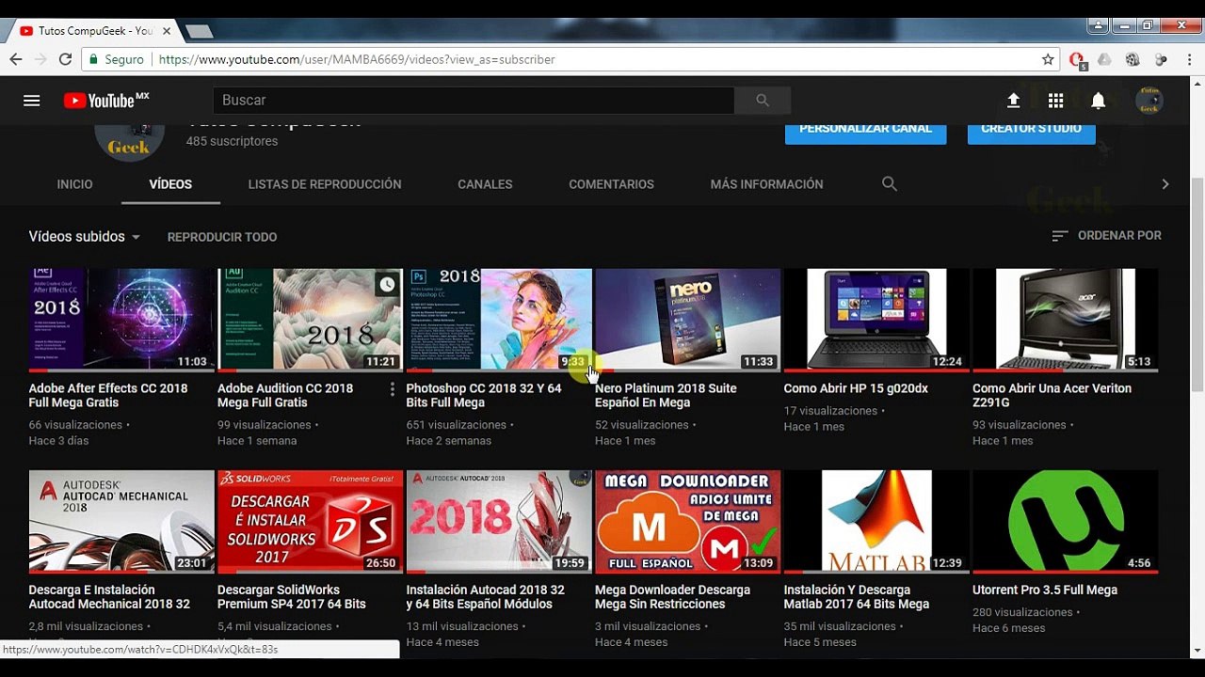
Task: Click the channel search magnifier icon
Action: [x=889, y=184]
